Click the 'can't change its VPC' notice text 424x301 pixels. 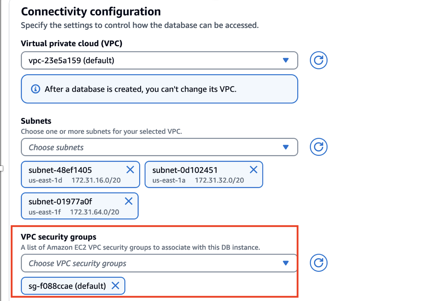tap(141, 89)
